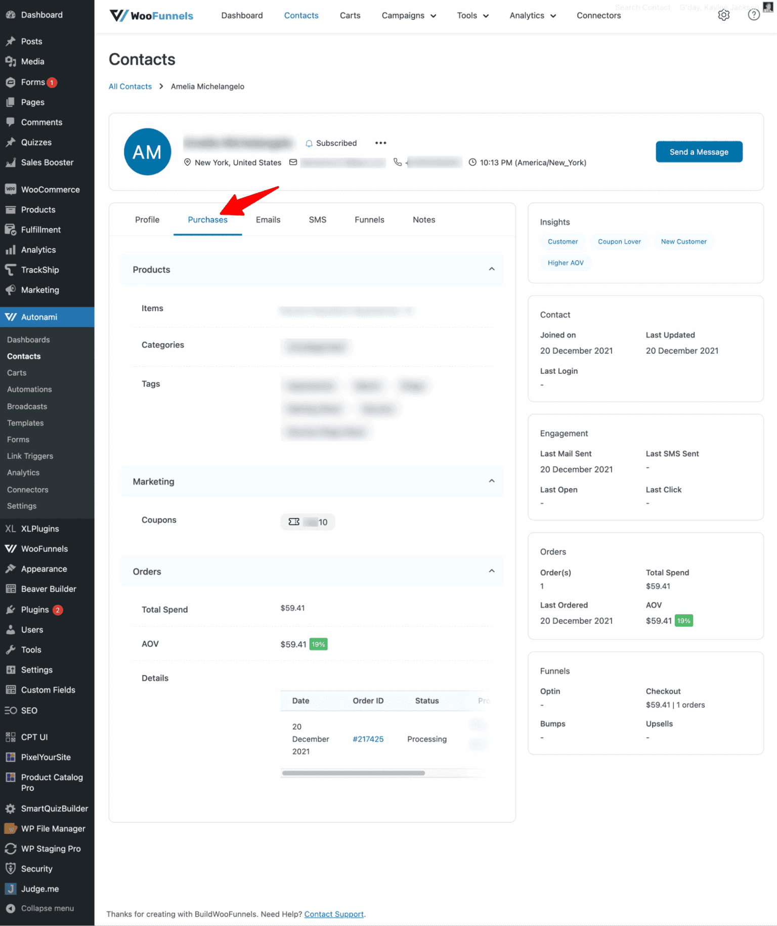Click the Autonami logo icon in the sidebar
777x926 pixels.
point(11,317)
